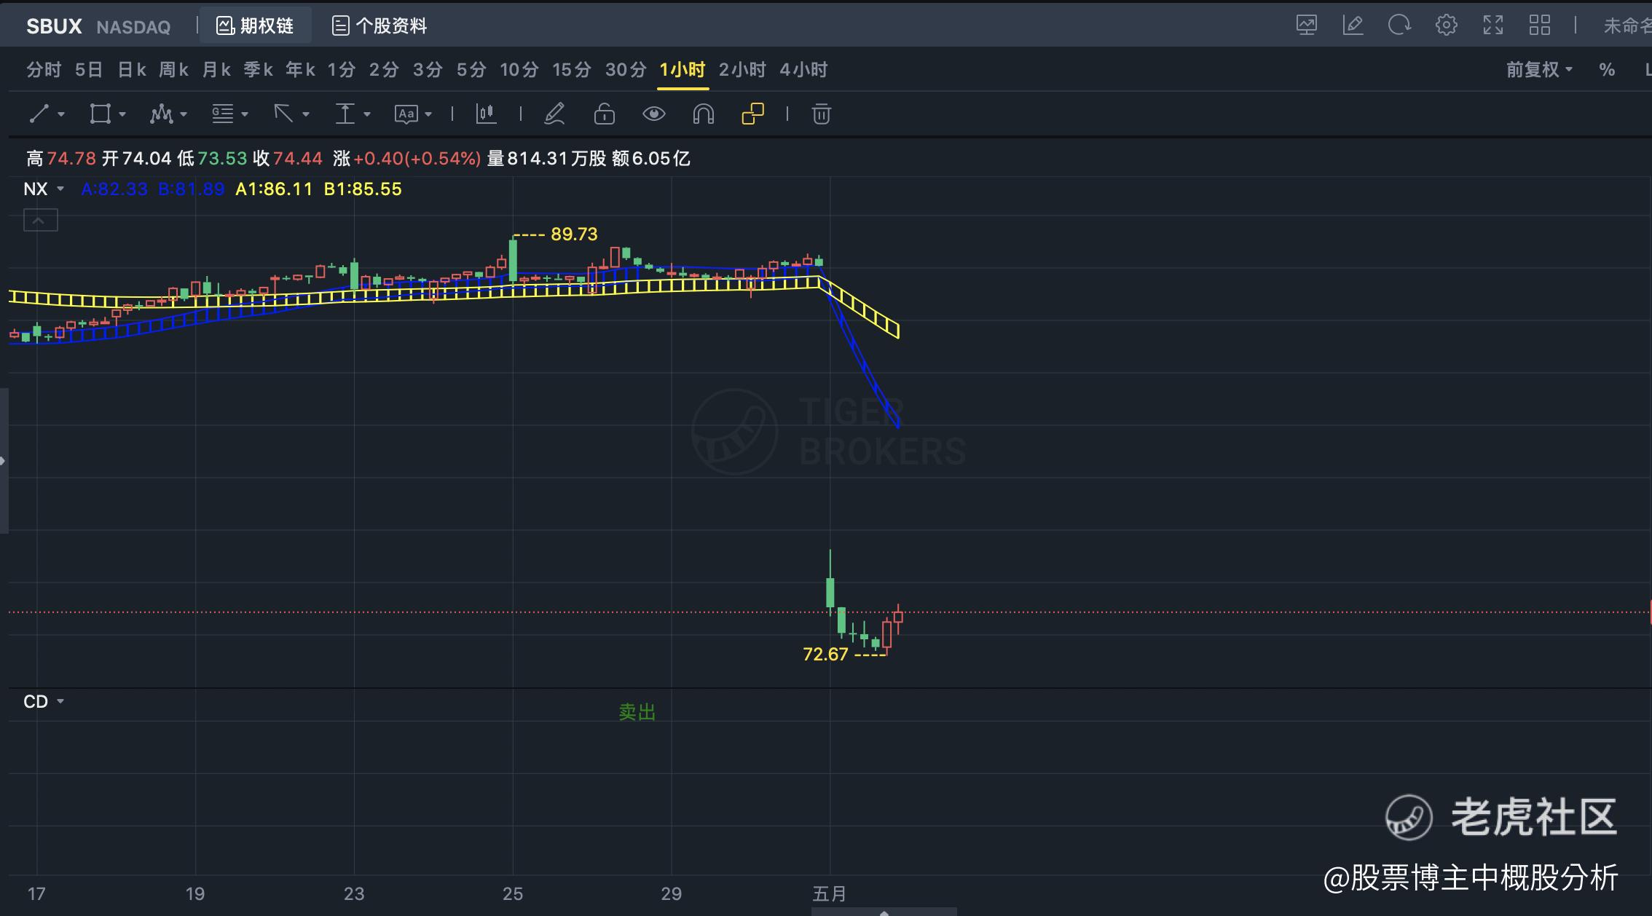Toggle drawings visibility eye icon
This screenshot has width=1652, height=916.
653,114
